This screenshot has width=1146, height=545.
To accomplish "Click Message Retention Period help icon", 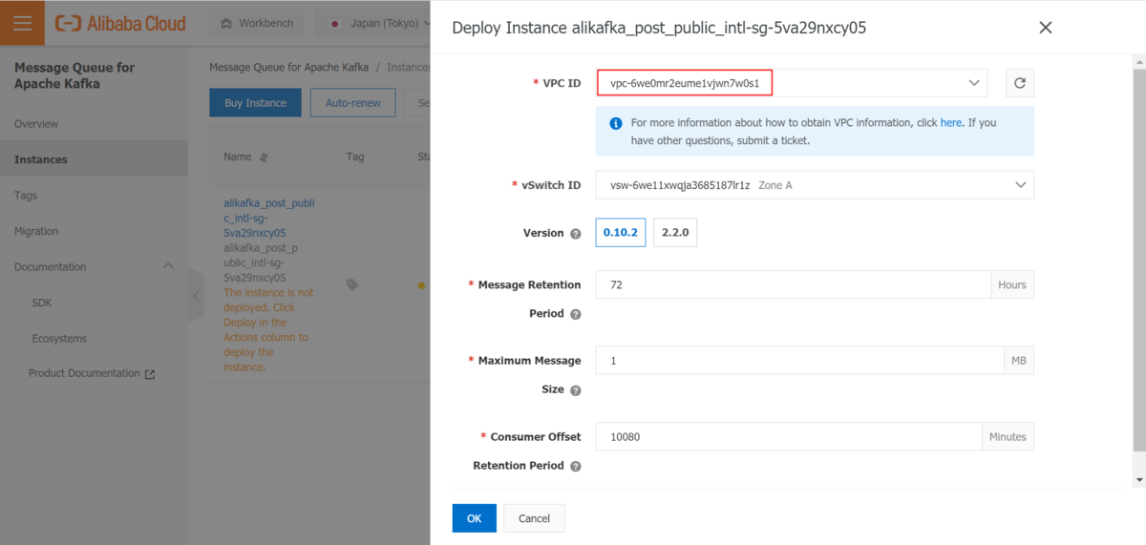I will 576,314.
